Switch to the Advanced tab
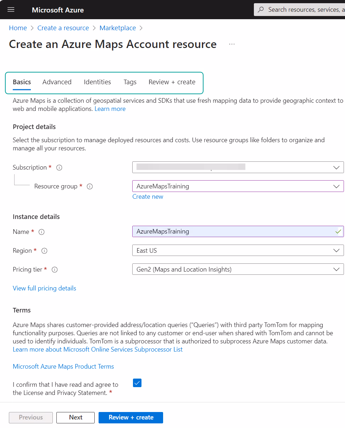 click(x=57, y=82)
